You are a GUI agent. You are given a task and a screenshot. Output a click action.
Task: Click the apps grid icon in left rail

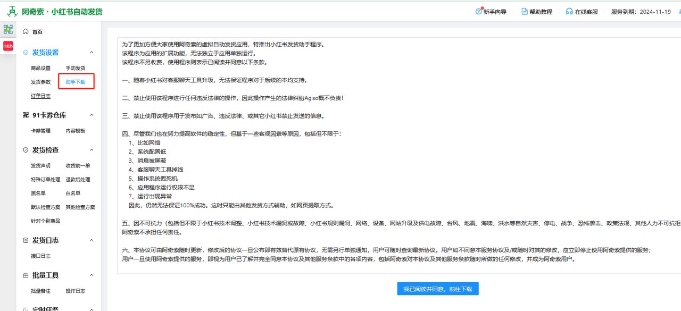click(x=8, y=29)
